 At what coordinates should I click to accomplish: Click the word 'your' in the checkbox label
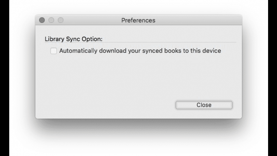(x=135, y=51)
